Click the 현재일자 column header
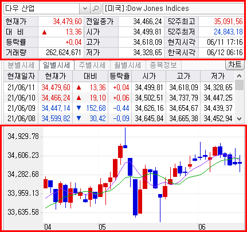 21,76
